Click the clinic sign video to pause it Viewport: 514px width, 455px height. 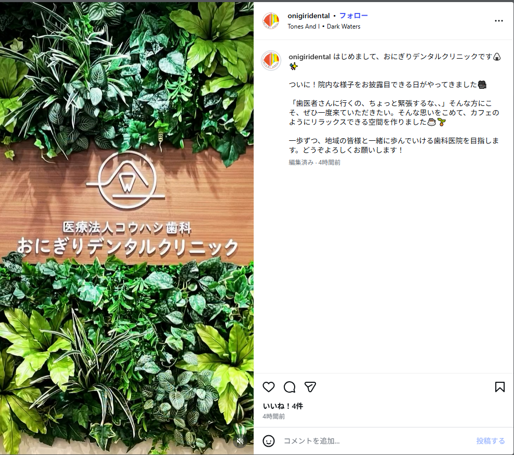pos(126,228)
